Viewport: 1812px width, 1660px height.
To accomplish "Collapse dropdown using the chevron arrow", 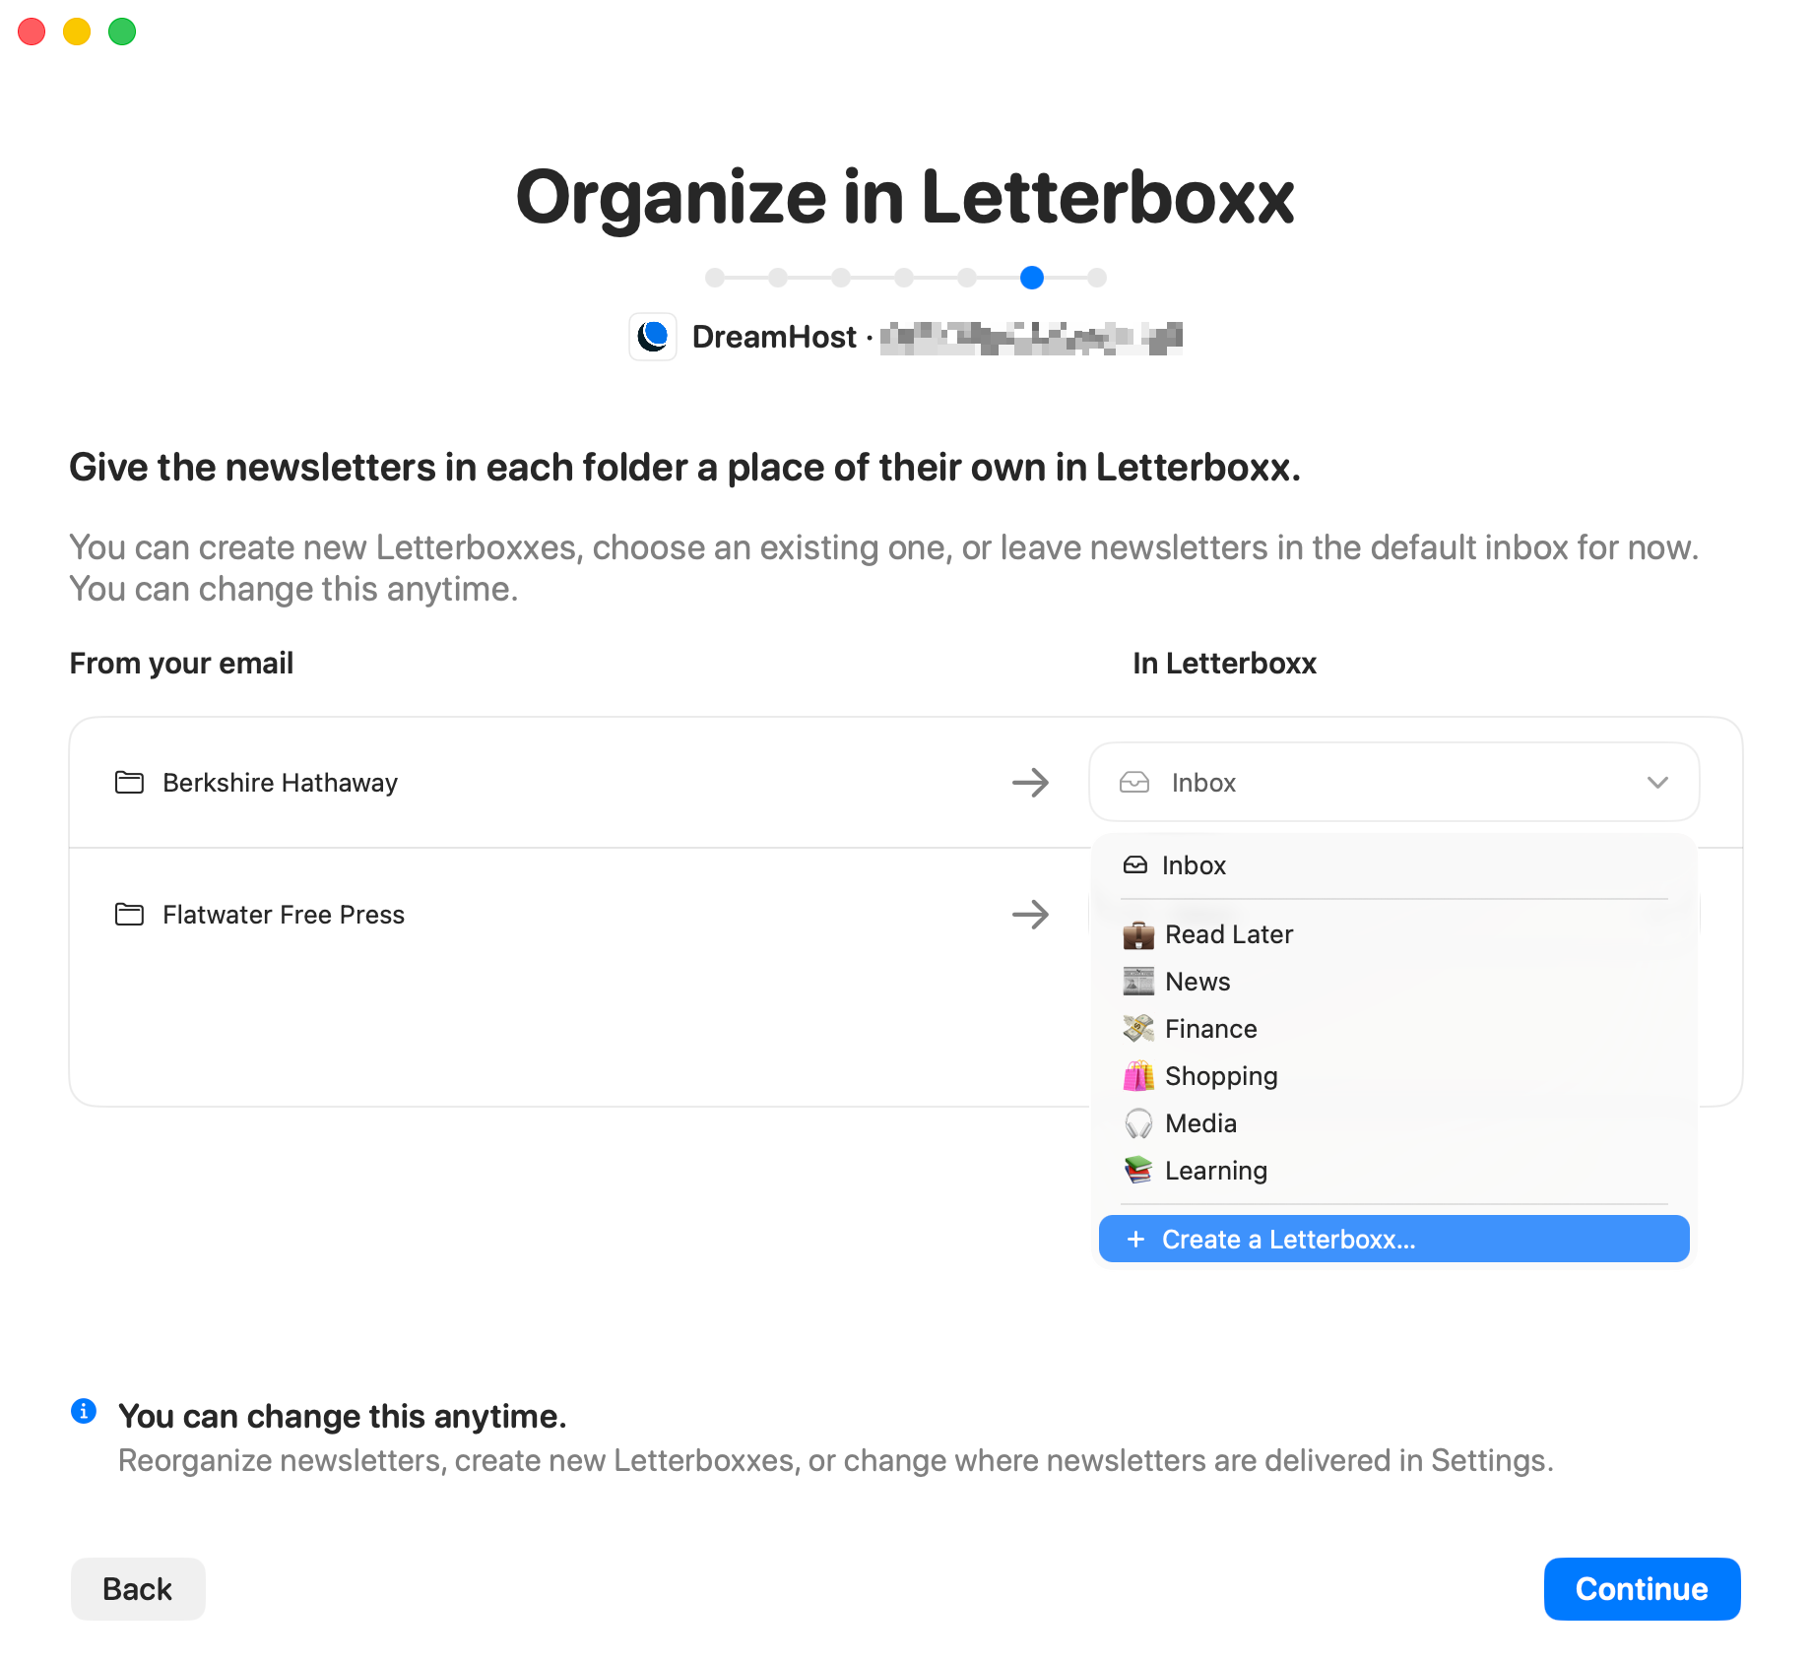I will click(1657, 783).
